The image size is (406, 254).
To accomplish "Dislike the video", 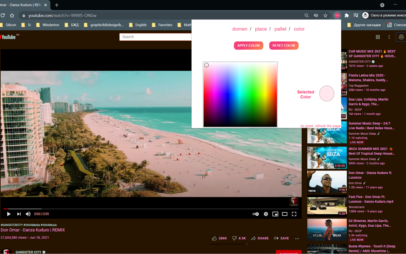I will (x=234, y=238).
